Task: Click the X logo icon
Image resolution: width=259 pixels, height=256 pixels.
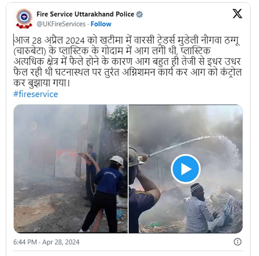Action: 237,14
